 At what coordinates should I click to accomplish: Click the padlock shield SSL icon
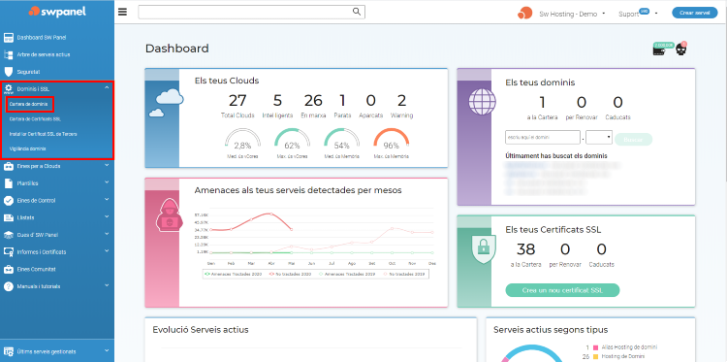(x=483, y=248)
